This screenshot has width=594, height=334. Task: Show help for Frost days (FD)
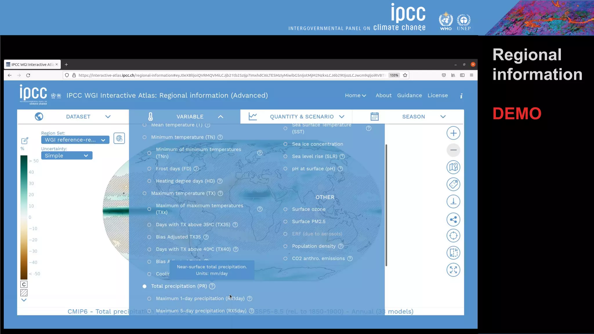(196, 169)
